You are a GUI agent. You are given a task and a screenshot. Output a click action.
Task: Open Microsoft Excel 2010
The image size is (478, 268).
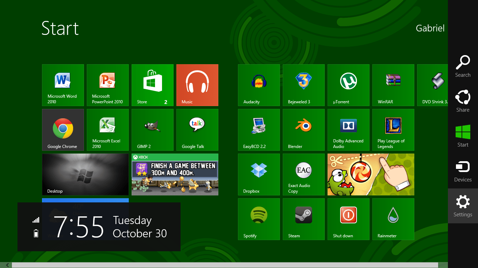click(108, 130)
